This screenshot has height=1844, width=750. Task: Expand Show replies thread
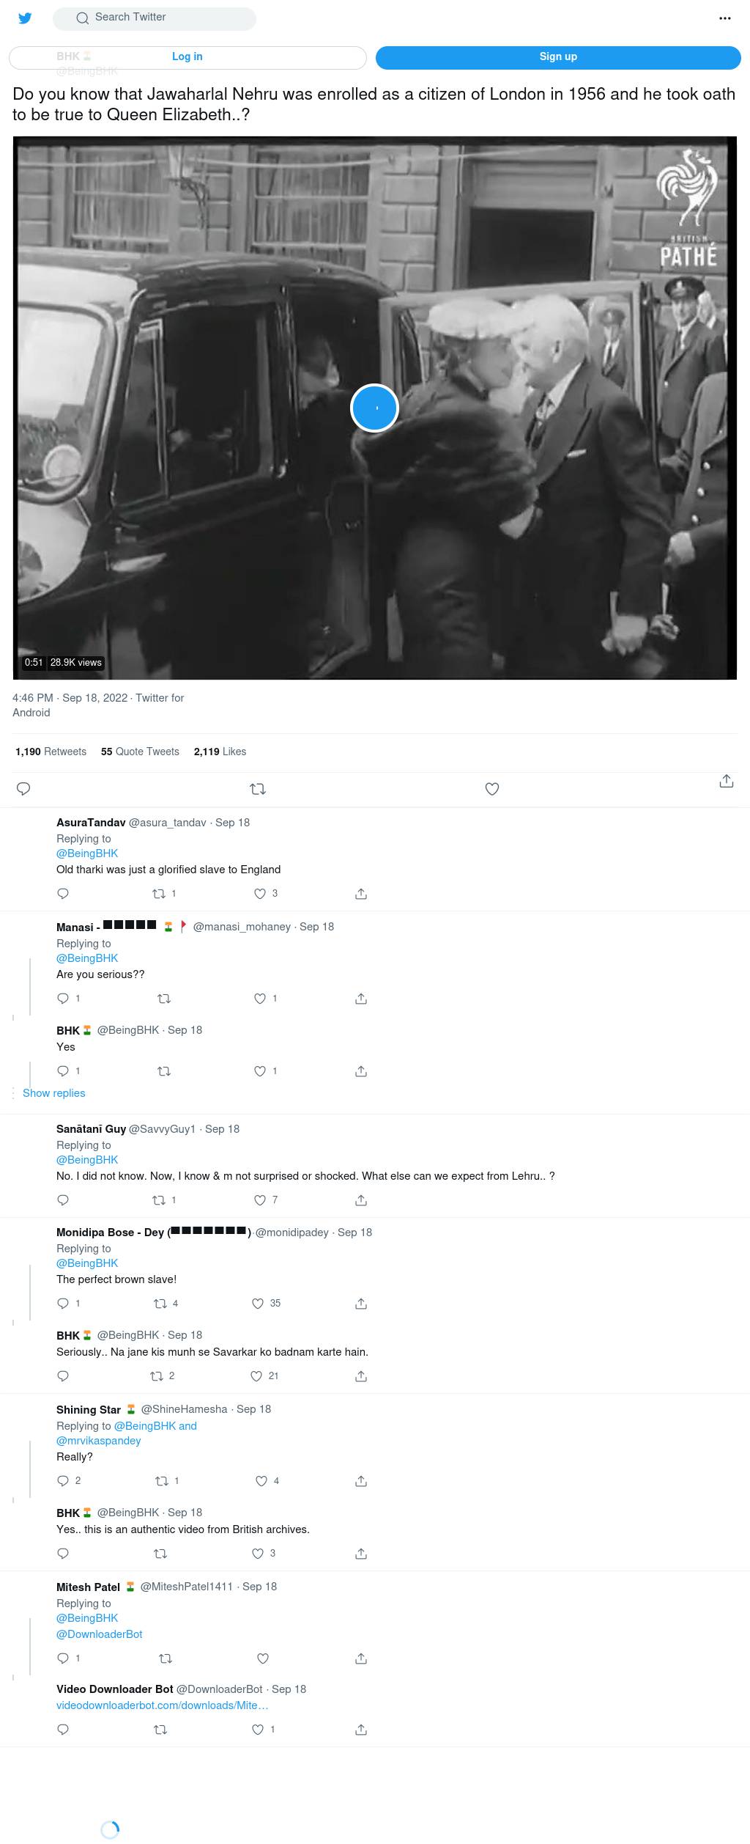tap(54, 1093)
